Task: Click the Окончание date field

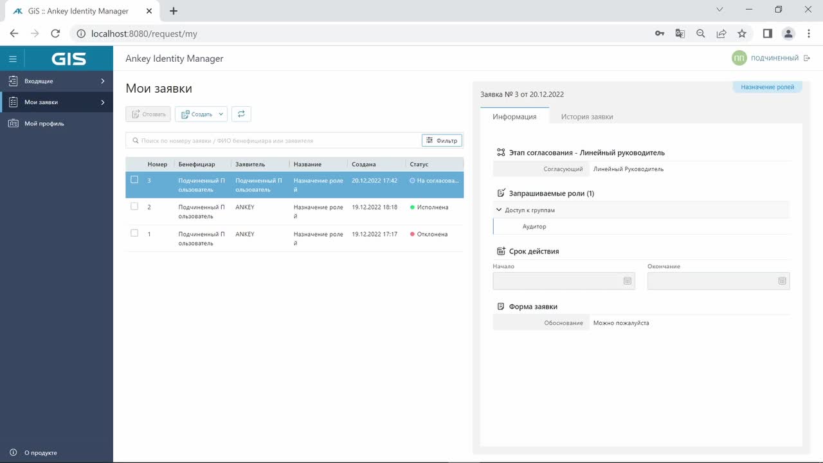Action: tap(719, 281)
